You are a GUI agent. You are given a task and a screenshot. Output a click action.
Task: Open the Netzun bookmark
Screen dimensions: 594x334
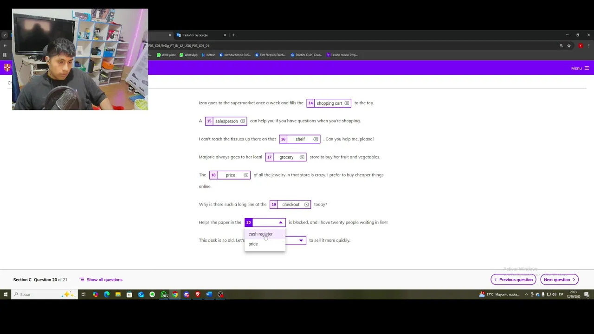click(208, 55)
